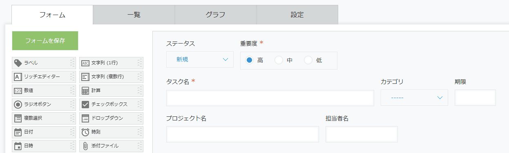
Task: Switch to the 設定 tab
Action: [x=297, y=15]
